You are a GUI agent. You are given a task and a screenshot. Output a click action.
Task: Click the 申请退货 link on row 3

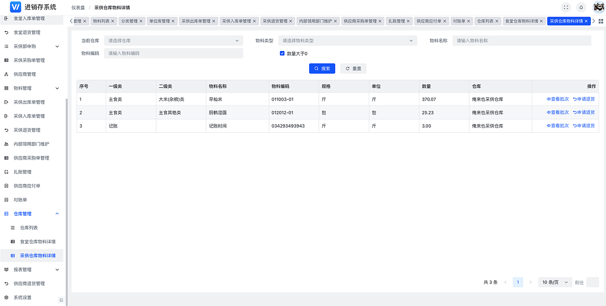click(x=586, y=126)
